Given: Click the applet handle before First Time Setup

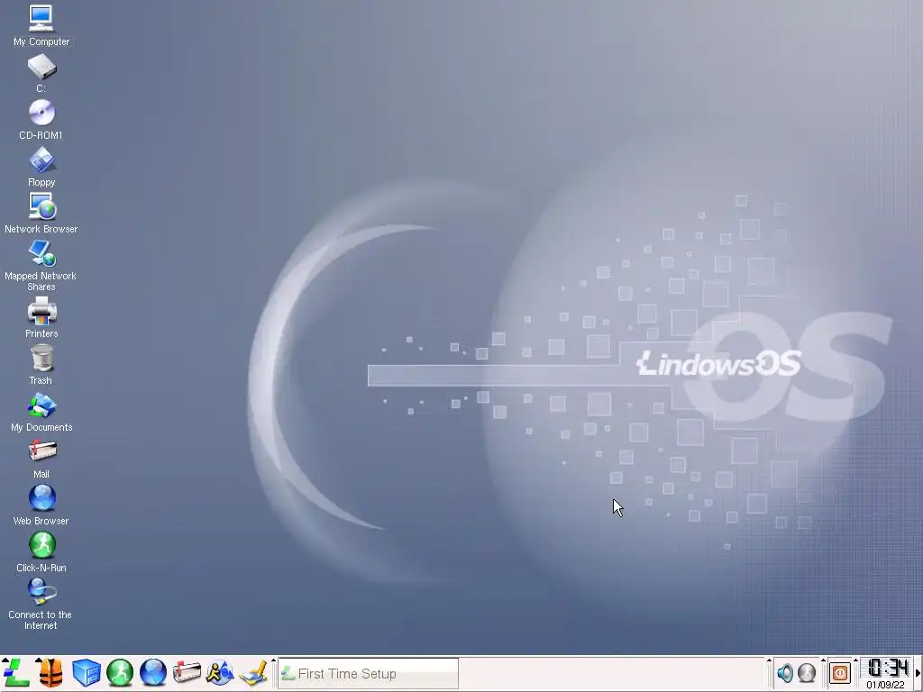Looking at the screenshot, I should pos(273,673).
